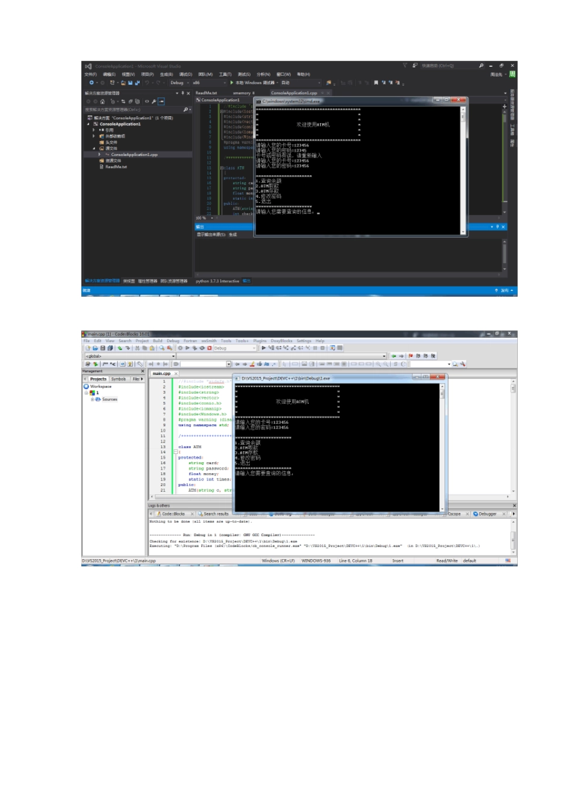
Task: Open the Debug build target dropdown in Code::Blocks
Action: 235,348
